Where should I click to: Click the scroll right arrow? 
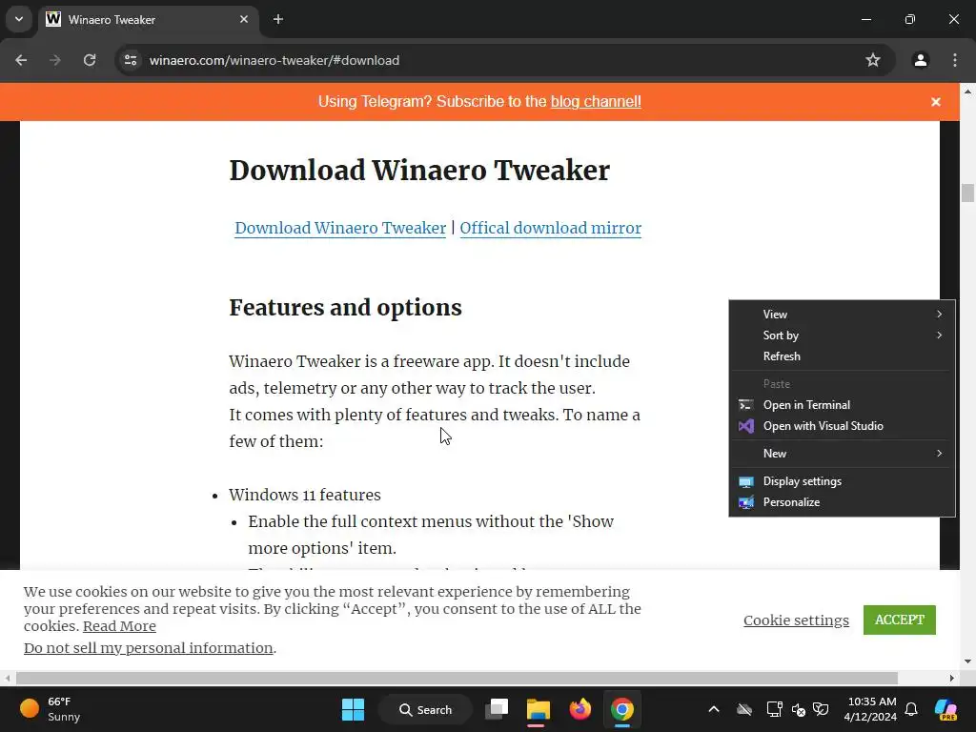(x=952, y=678)
